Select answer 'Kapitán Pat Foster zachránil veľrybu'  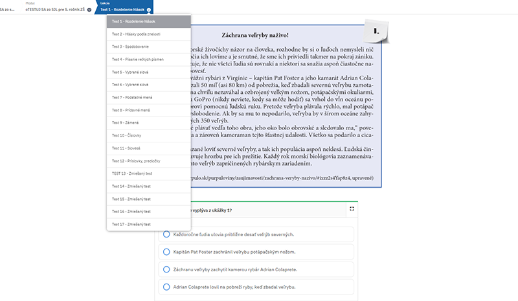[x=256, y=252]
